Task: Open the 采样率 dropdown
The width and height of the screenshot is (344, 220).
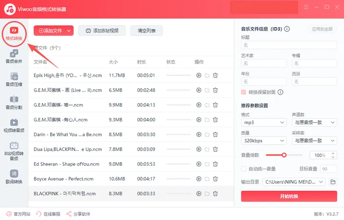Action: 314,141
